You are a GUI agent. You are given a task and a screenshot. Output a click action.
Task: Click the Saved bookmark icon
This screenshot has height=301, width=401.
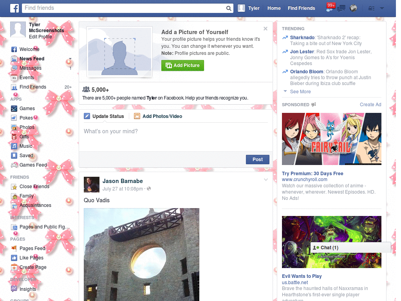pyautogui.click(x=14, y=156)
